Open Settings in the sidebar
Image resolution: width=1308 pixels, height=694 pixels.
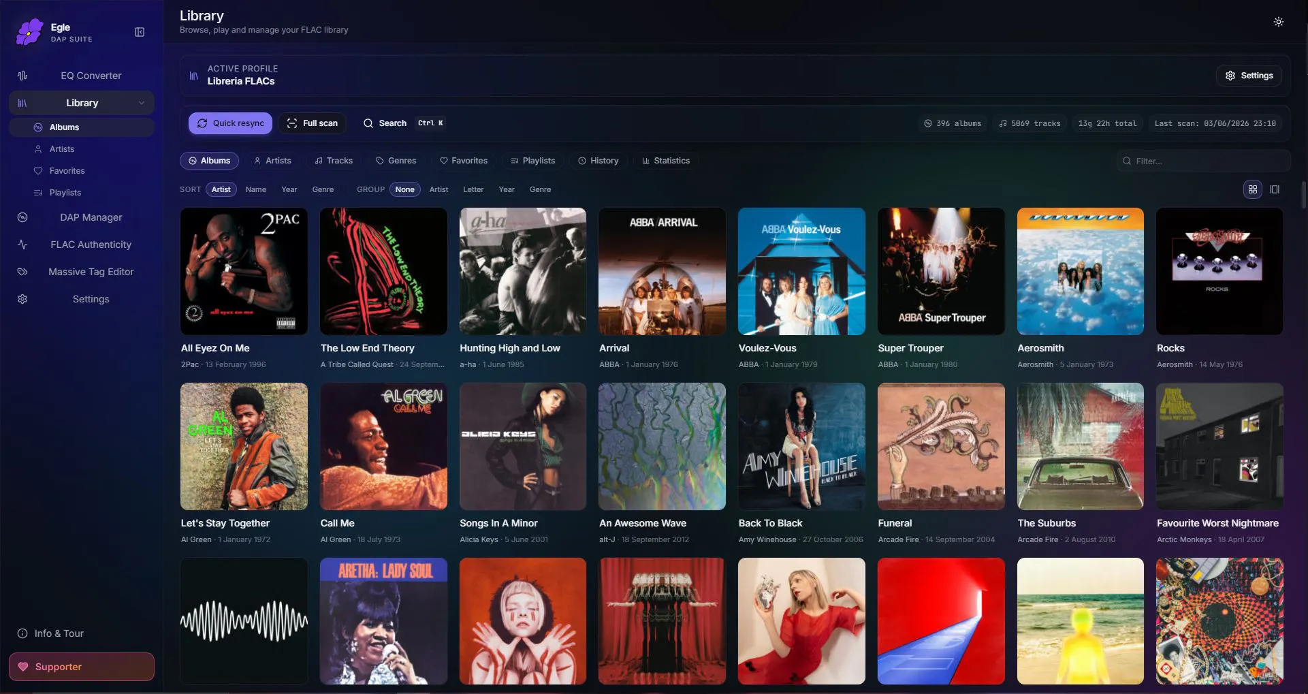tap(82, 299)
